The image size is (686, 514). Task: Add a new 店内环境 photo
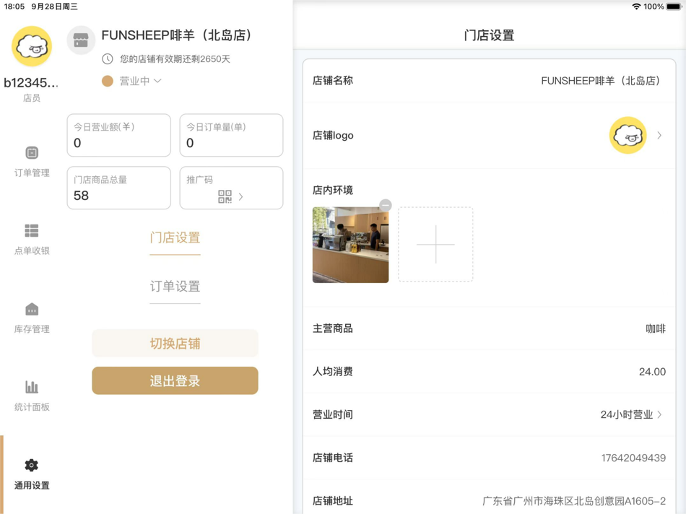(435, 245)
